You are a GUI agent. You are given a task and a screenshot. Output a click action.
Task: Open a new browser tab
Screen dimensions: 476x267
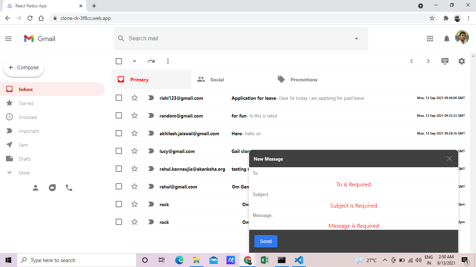coord(94,6)
